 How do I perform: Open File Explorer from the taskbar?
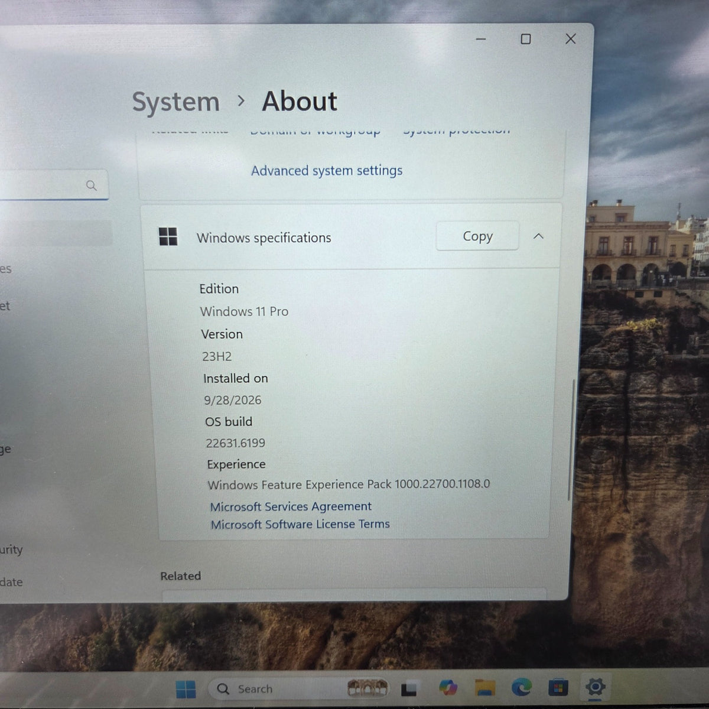coord(485,688)
